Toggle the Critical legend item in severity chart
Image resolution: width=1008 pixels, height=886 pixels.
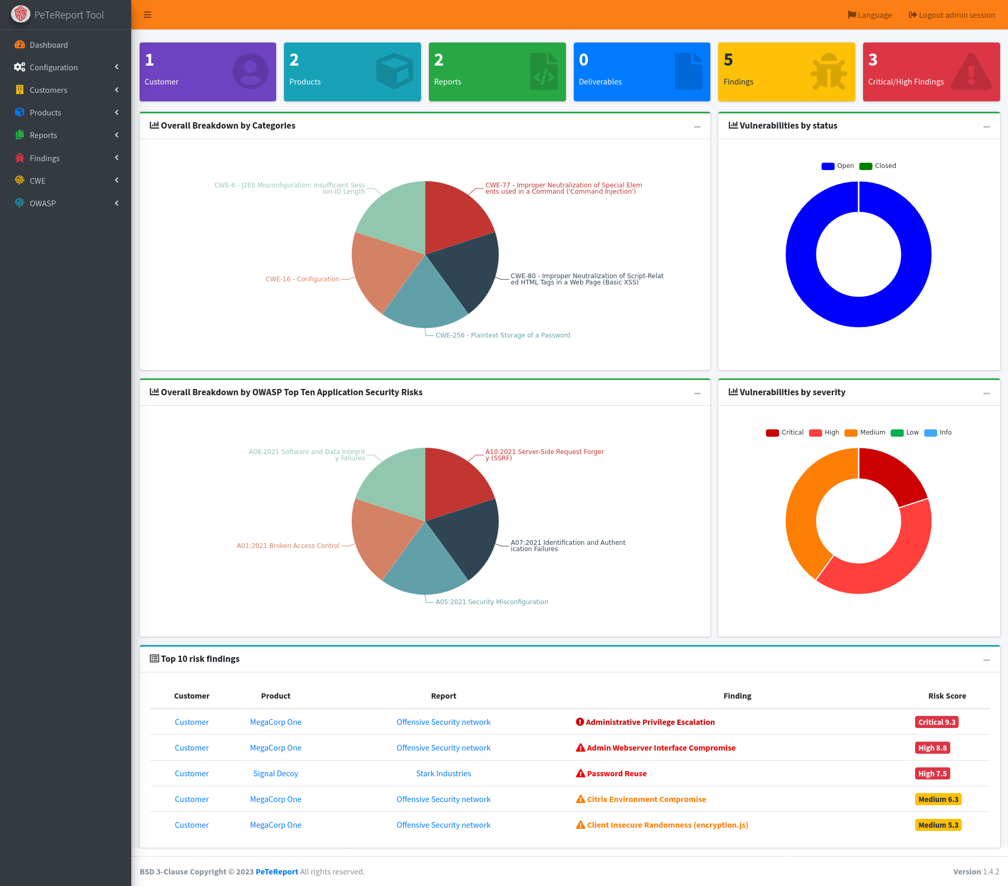click(784, 433)
